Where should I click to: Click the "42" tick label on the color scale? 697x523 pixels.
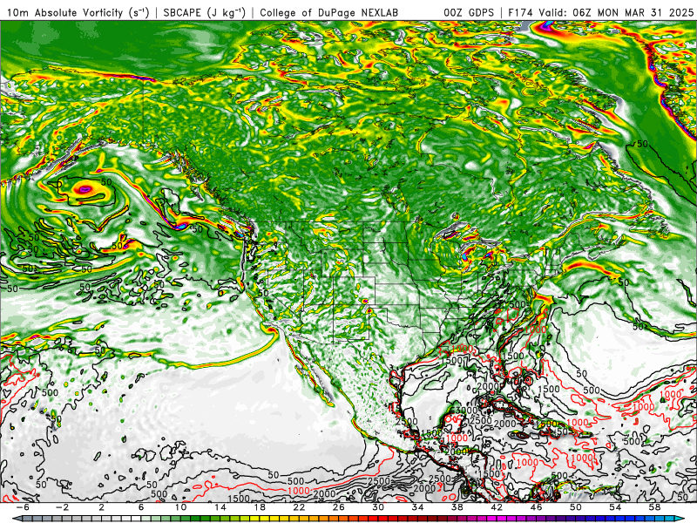tap(497, 507)
